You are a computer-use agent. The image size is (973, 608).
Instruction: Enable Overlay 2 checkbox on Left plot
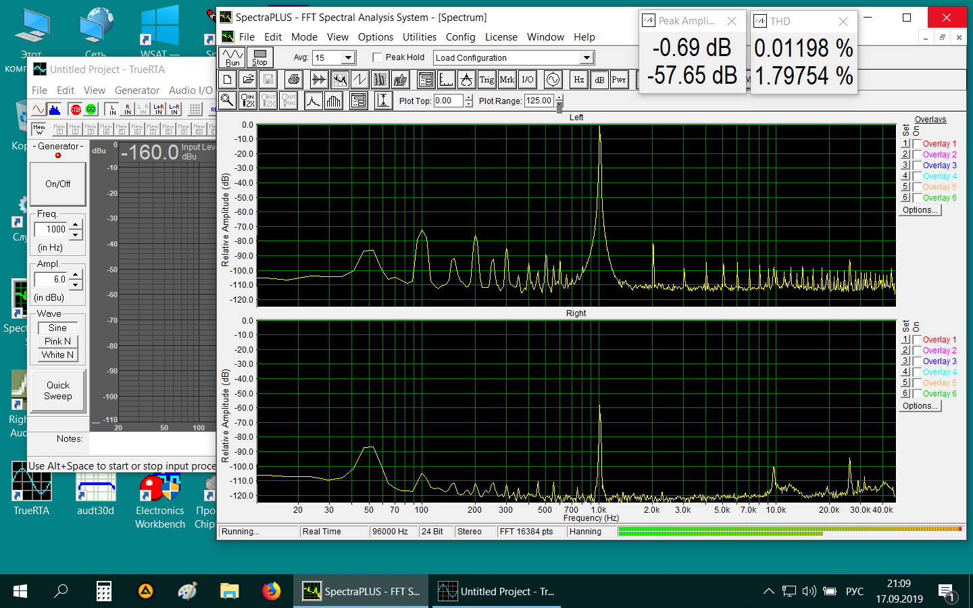point(918,155)
